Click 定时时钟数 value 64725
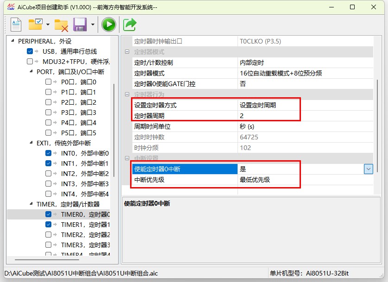388x282 pixels. (x=305, y=137)
